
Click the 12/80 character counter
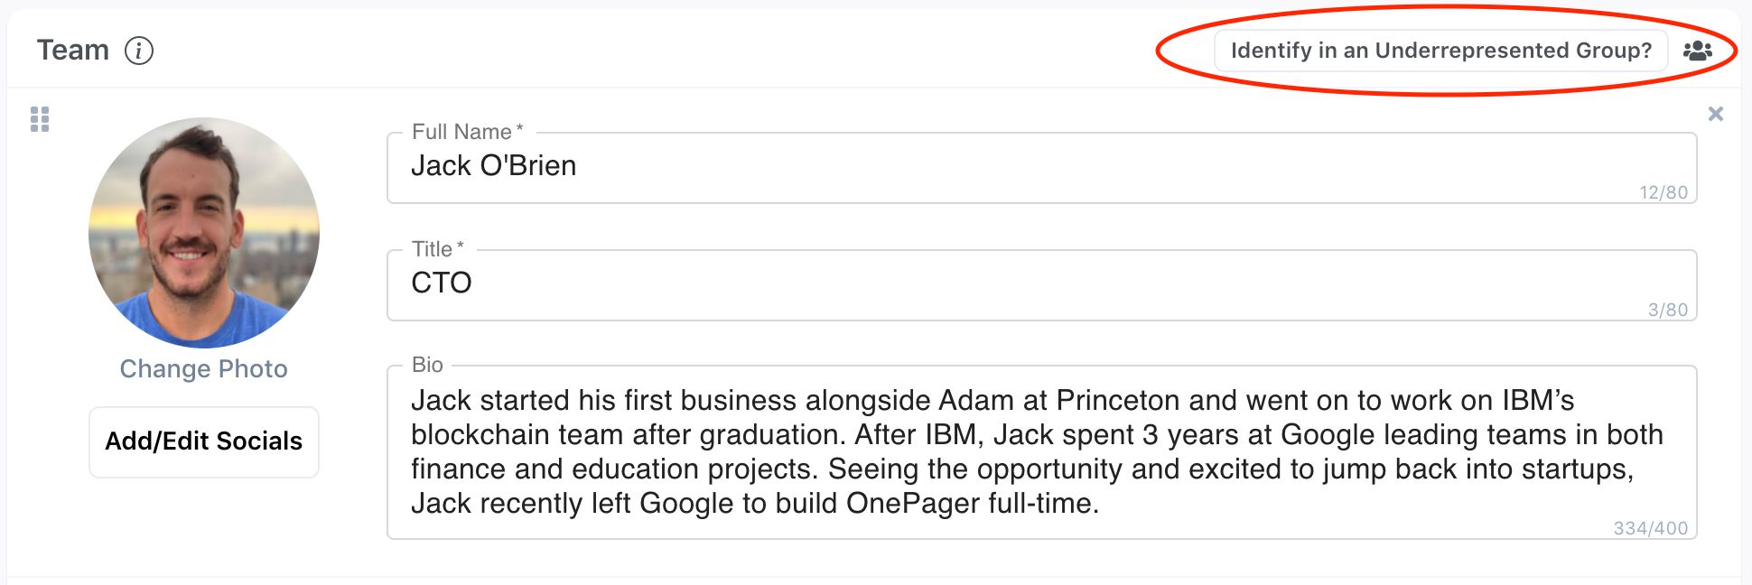click(1663, 192)
